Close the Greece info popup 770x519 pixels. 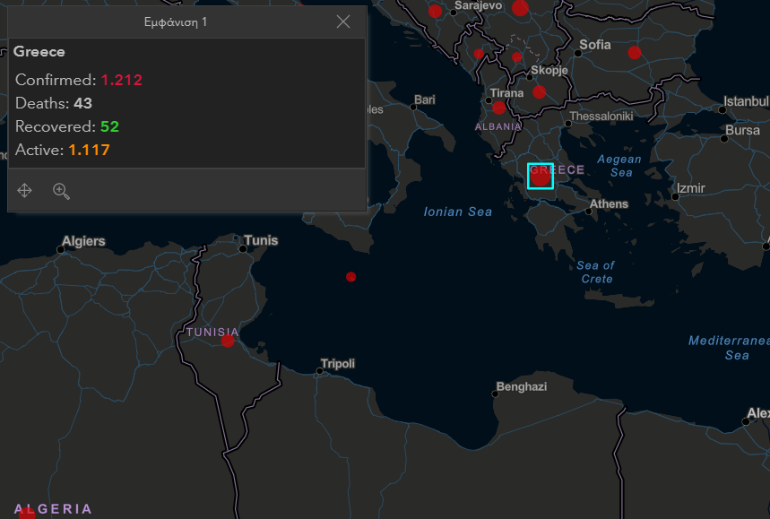click(x=343, y=22)
